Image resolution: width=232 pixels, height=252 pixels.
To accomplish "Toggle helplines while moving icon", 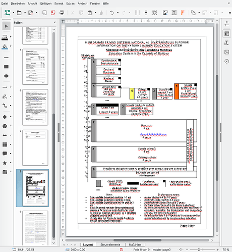I will click(x=146, y=13).
